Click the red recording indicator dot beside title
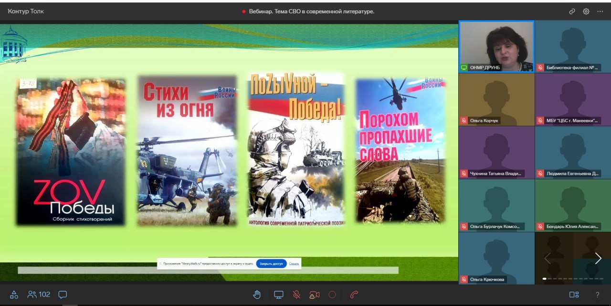The width and height of the screenshot is (611, 306). [244, 11]
